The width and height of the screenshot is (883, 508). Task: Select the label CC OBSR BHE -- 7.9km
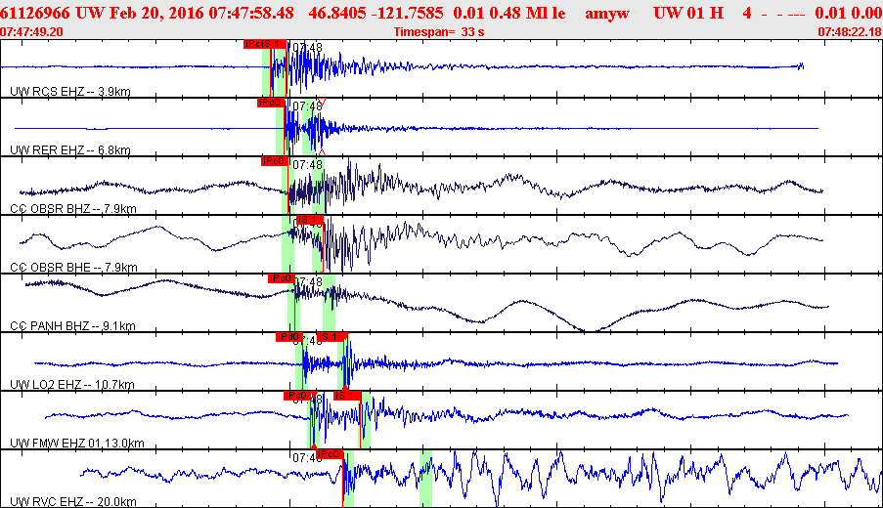[73, 268]
